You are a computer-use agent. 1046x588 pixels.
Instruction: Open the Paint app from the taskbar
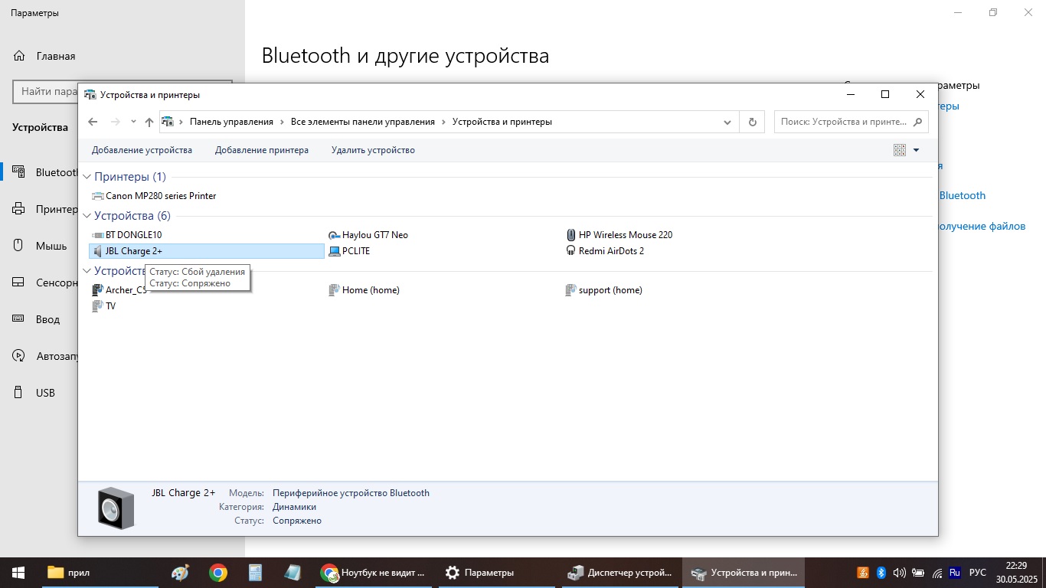pyautogui.click(x=180, y=573)
